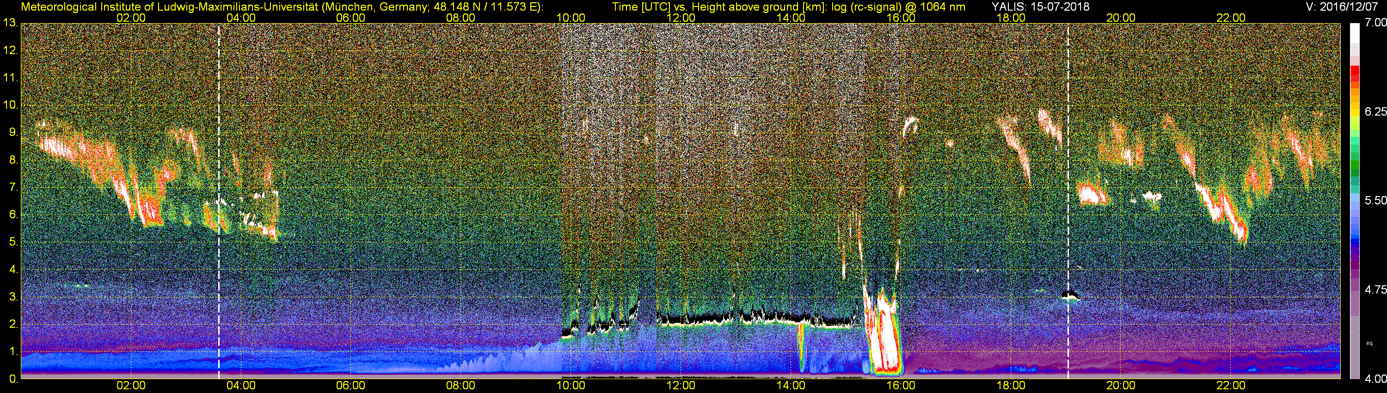Click the height axis label '0.'

pos(13,379)
